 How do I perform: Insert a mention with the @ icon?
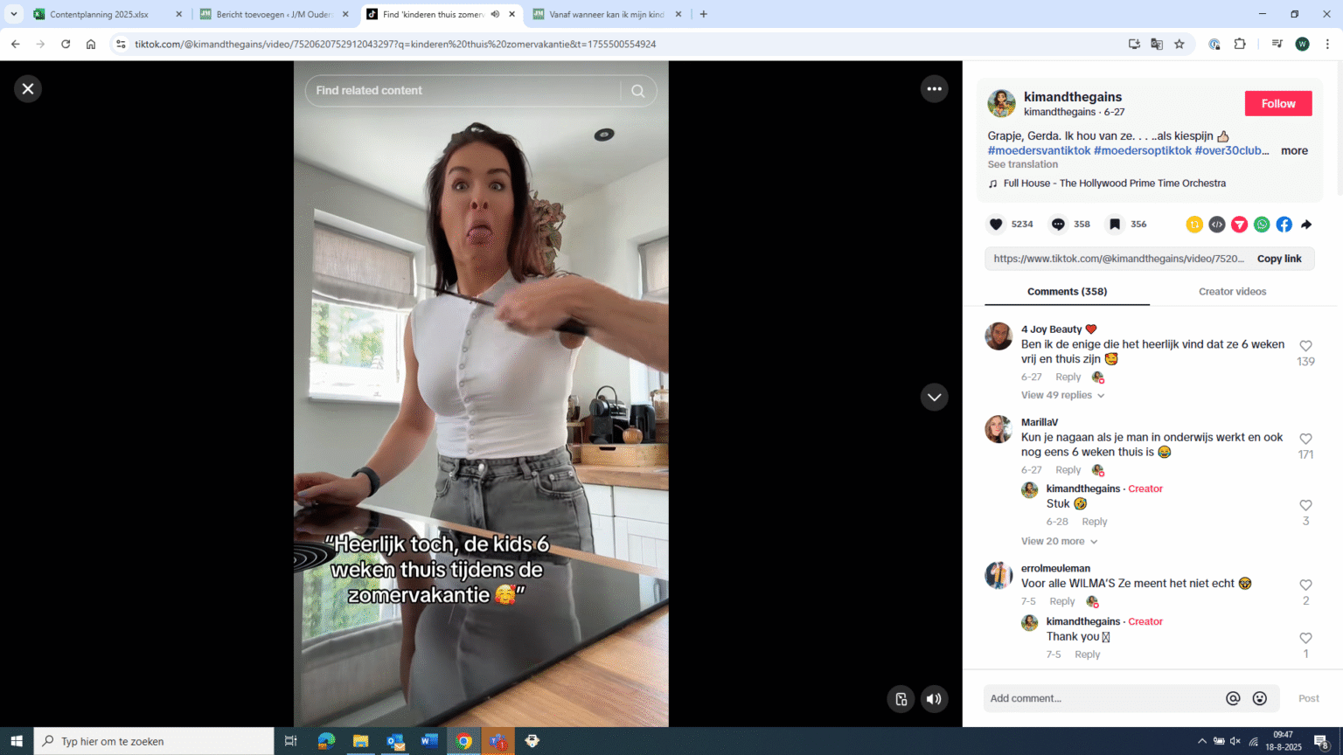(x=1233, y=698)
